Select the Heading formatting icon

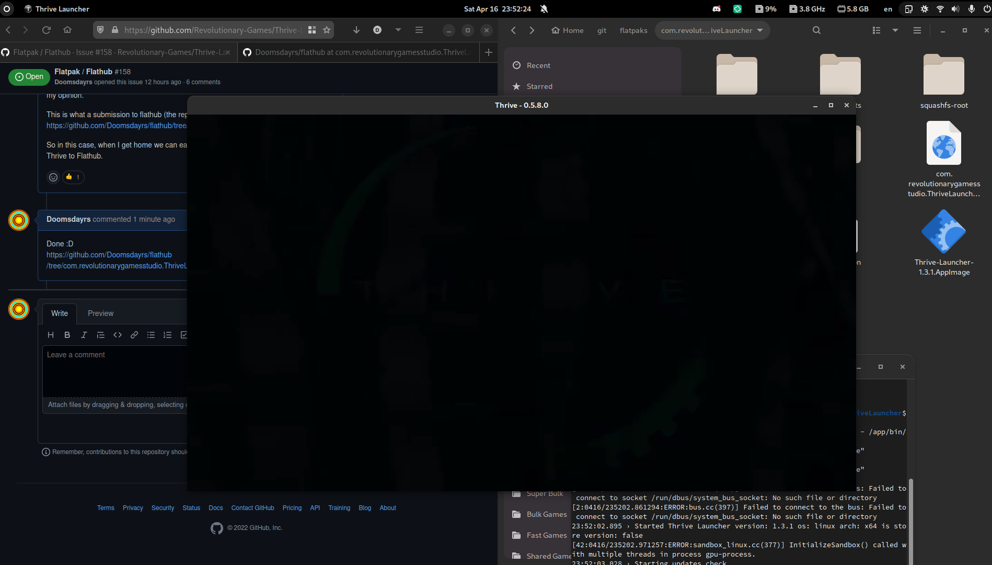coord(51,335)
